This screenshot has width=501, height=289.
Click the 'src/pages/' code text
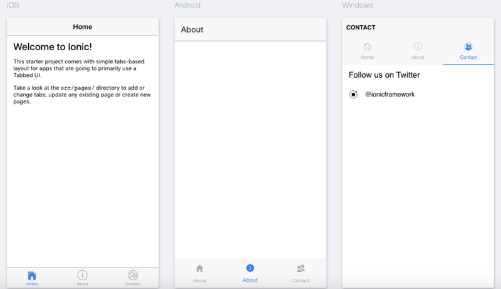click(78, 88)
